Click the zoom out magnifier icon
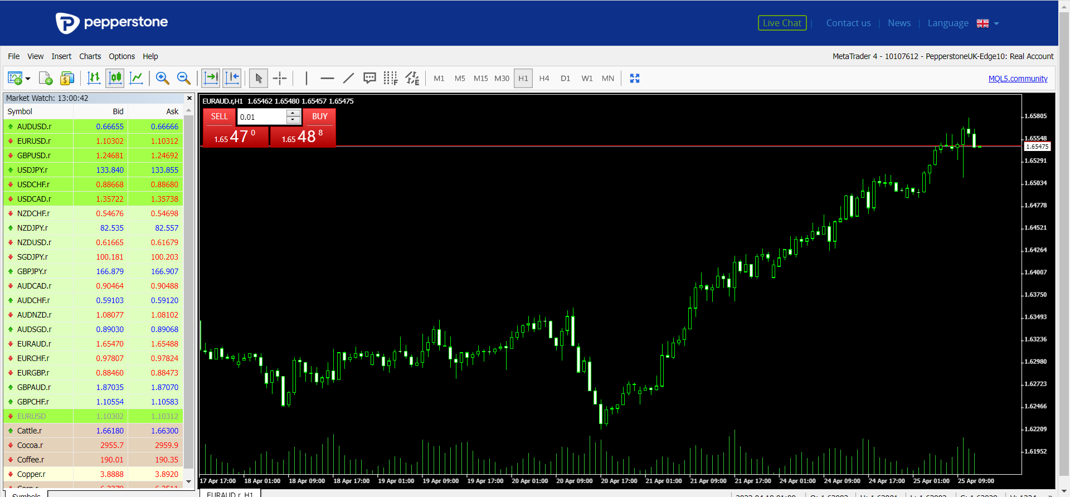Screen dimensions: 1070x497 click(x=183, y=79)
